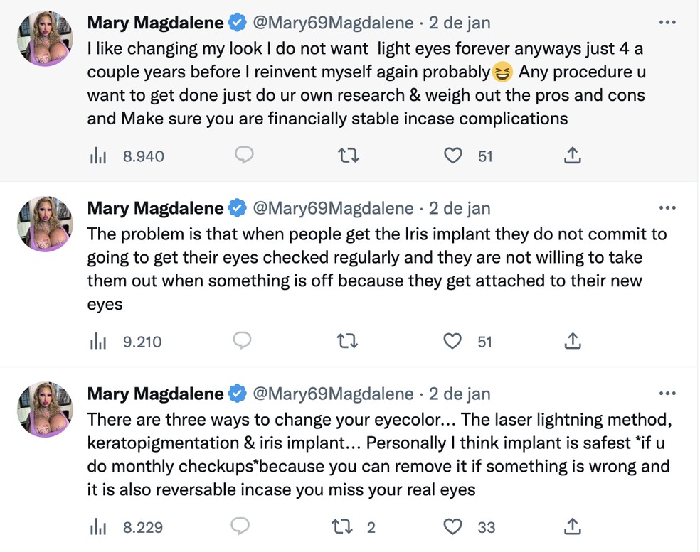Viewport: 700px width, 552px height.
Task: Like the three ways eyecolor tweet
Action: tap(453, 527)
